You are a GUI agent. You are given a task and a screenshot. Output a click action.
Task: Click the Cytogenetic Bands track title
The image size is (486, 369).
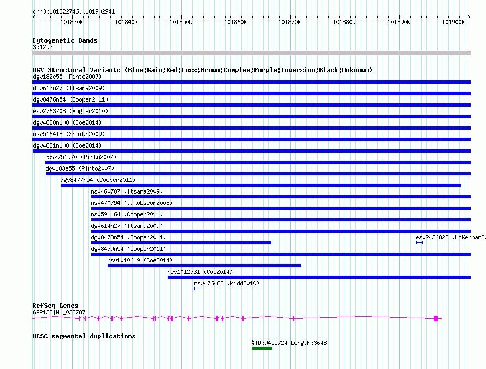pyautogui.click(x=65, y=40)
